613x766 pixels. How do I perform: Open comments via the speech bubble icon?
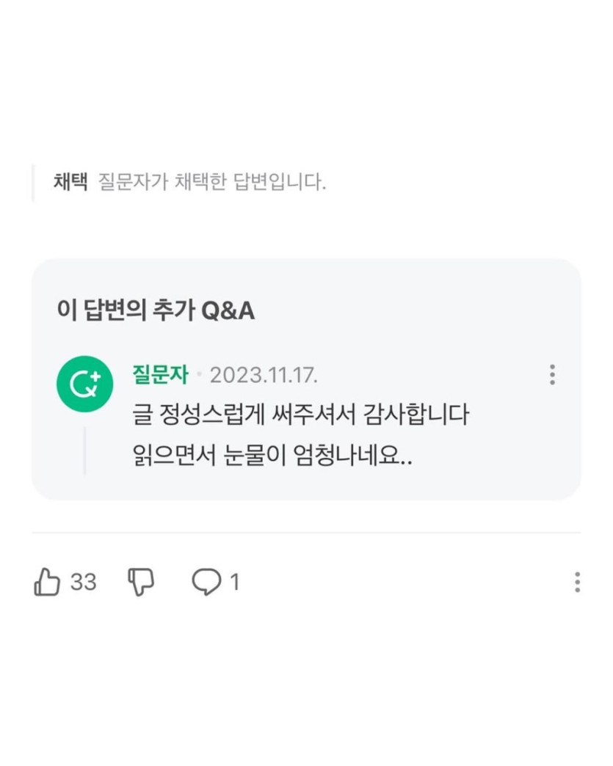coord(206,583)
